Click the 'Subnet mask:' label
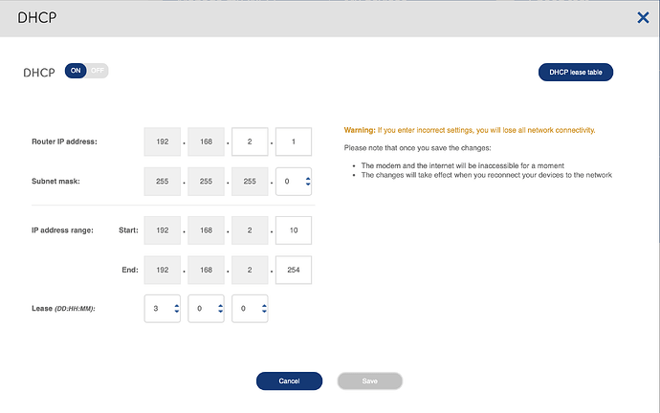 pyautogui.click(x=55, y=182)
